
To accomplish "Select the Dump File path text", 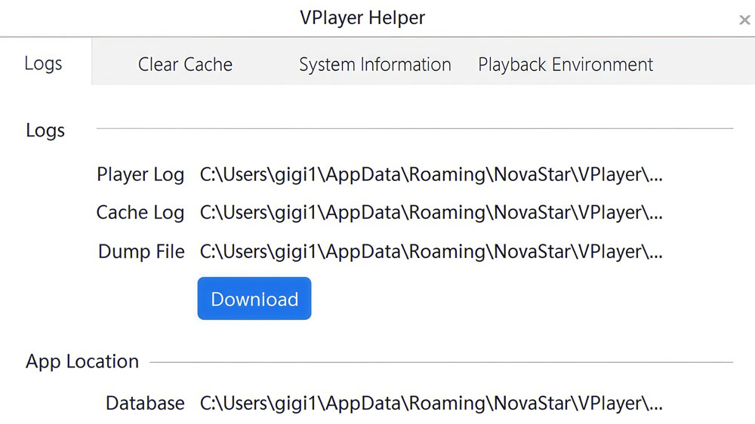I will (430, 251).
